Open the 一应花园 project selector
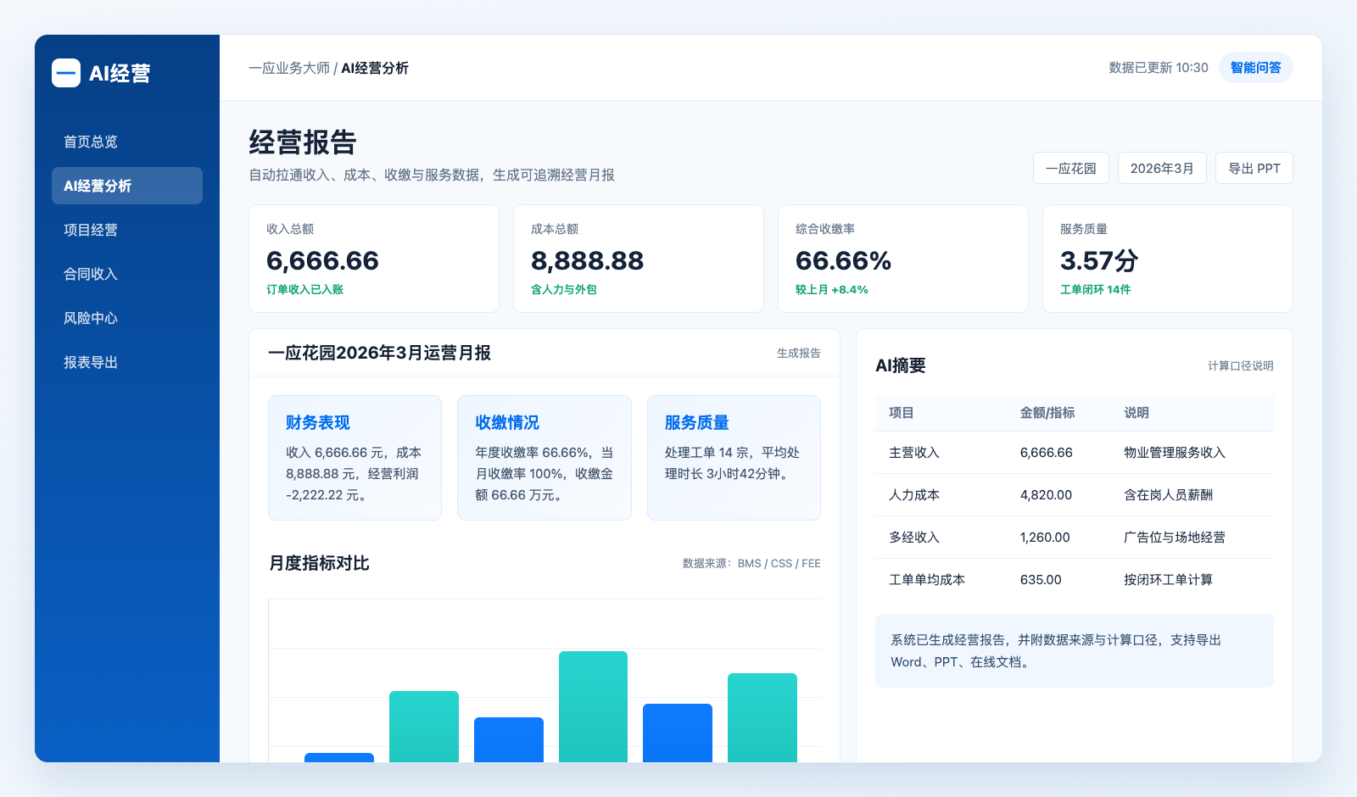This screenshot has height=797, width=1357. (1070, 168)
